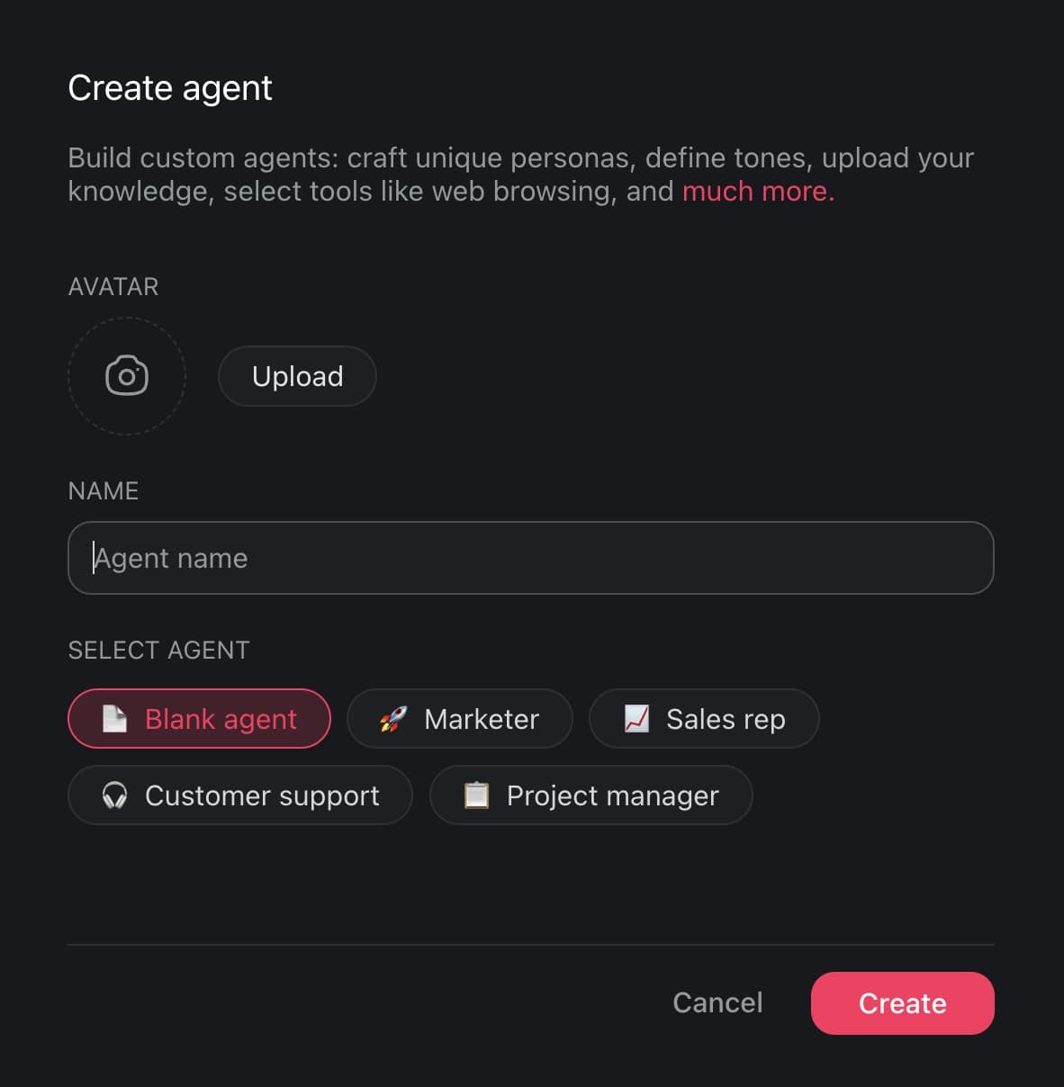Click the NAME section label
The width and height of the screenshot is (1064, 1087).
click(x=103, y=490)
